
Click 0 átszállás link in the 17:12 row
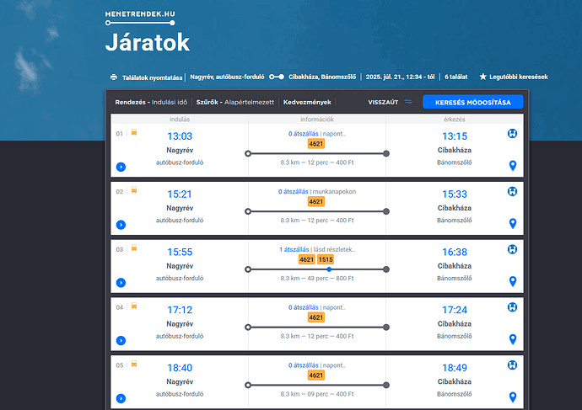tap(304, 307)
